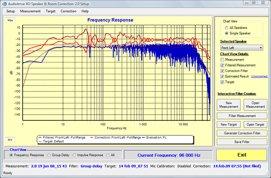This screenshot has height=178, width=271.
Task: Enable the Measurement checkbox
Action: pos(222,60)
